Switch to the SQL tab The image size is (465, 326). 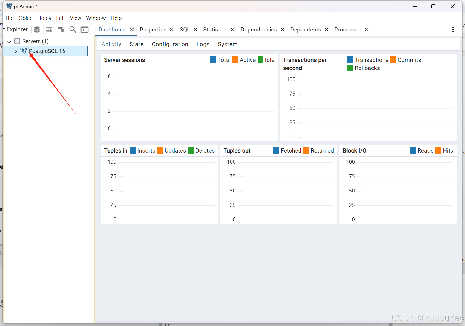[185, 30]
